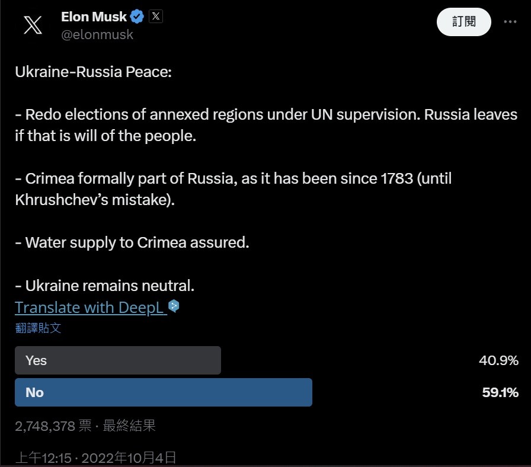The height and width of the screenshot is (467, 531).
Task: Click the Ukraine remains neutral line
Action: (x=105, y=286)
